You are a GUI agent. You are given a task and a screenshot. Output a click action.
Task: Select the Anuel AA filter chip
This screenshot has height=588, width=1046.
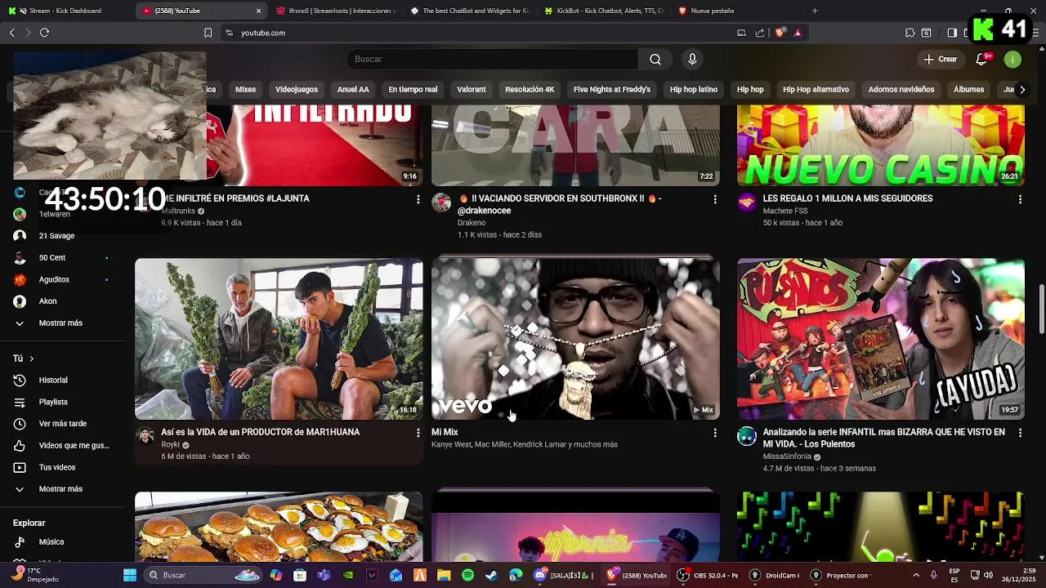click(353, 89)
